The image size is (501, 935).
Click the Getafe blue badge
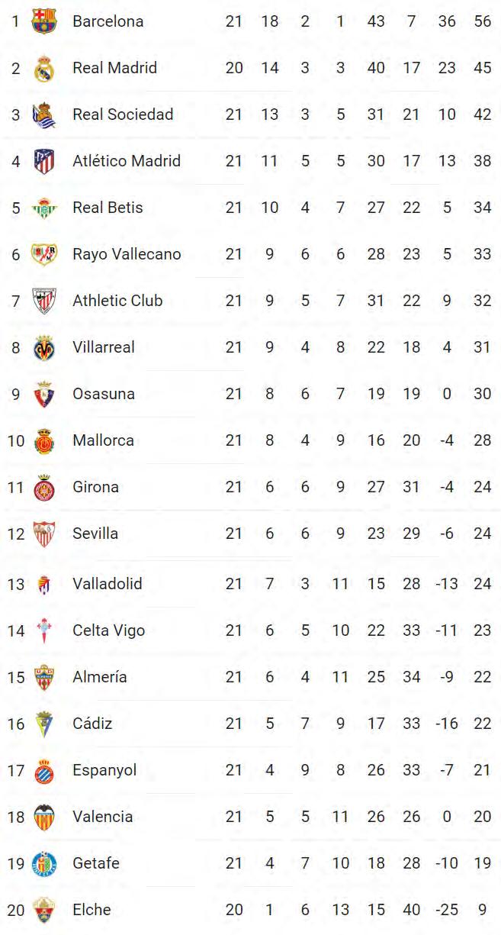(x=44, y=864)
